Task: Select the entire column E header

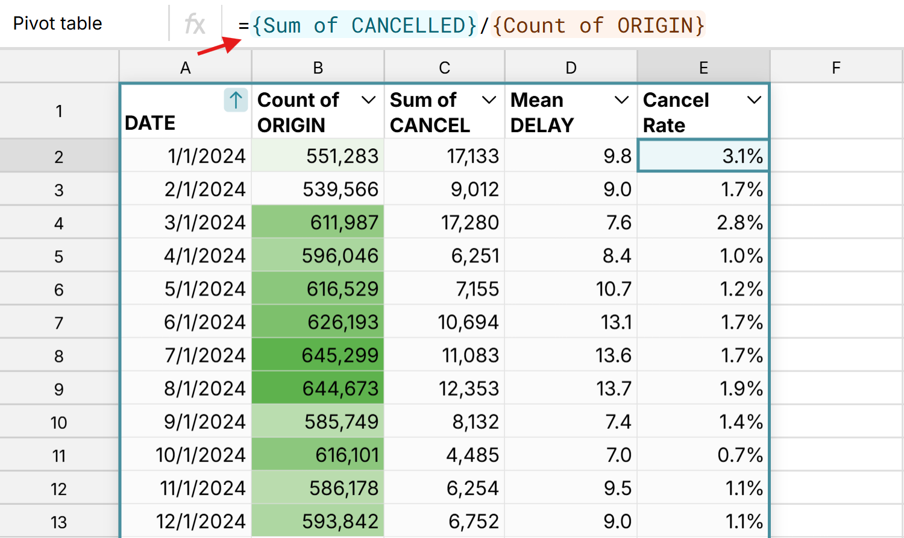Action: (703, 67)
